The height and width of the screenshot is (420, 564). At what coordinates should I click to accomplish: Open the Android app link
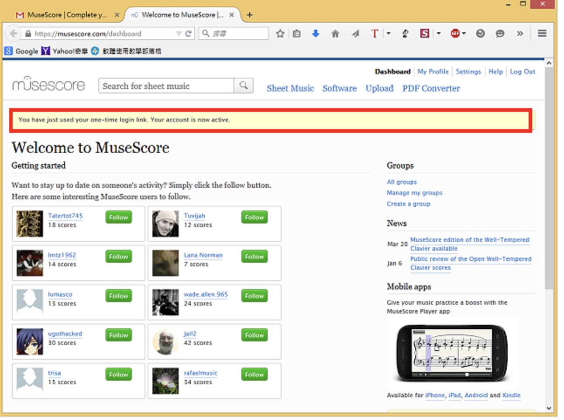tap(476, 395)
